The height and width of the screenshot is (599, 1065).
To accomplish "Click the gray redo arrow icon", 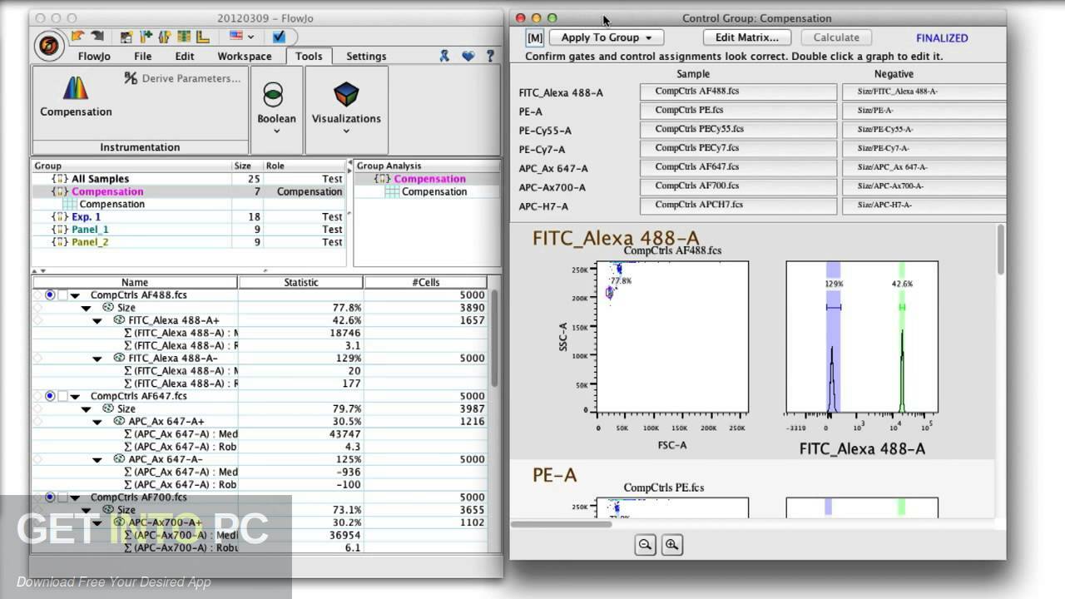I will [x=97, y=37].
